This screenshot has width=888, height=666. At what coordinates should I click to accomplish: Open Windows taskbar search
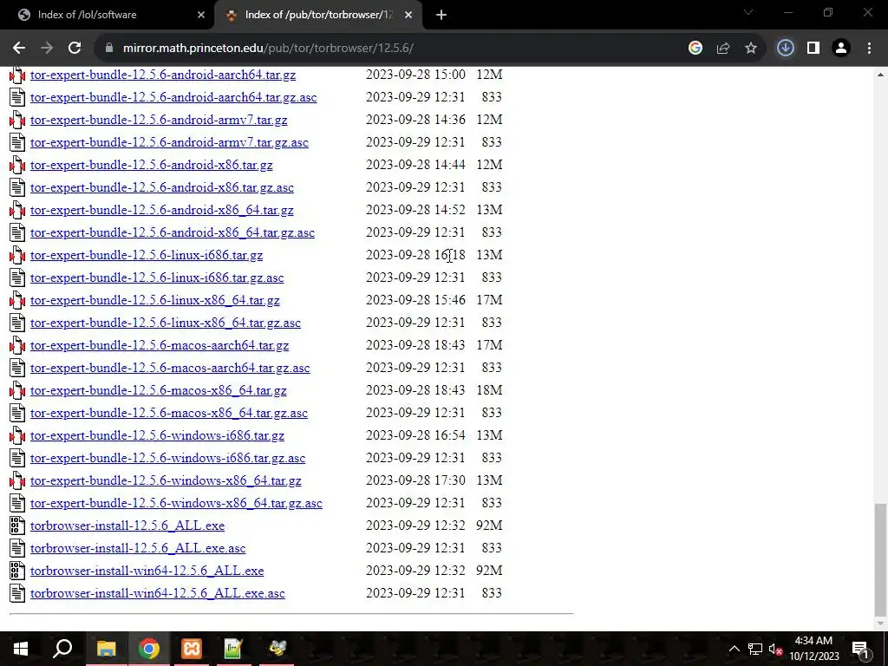coord(62,649)
